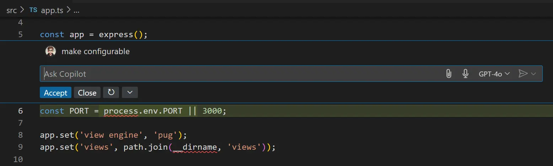
Task: Open the '...' breadcrumb symbol segment
Action: pos(76,10)
